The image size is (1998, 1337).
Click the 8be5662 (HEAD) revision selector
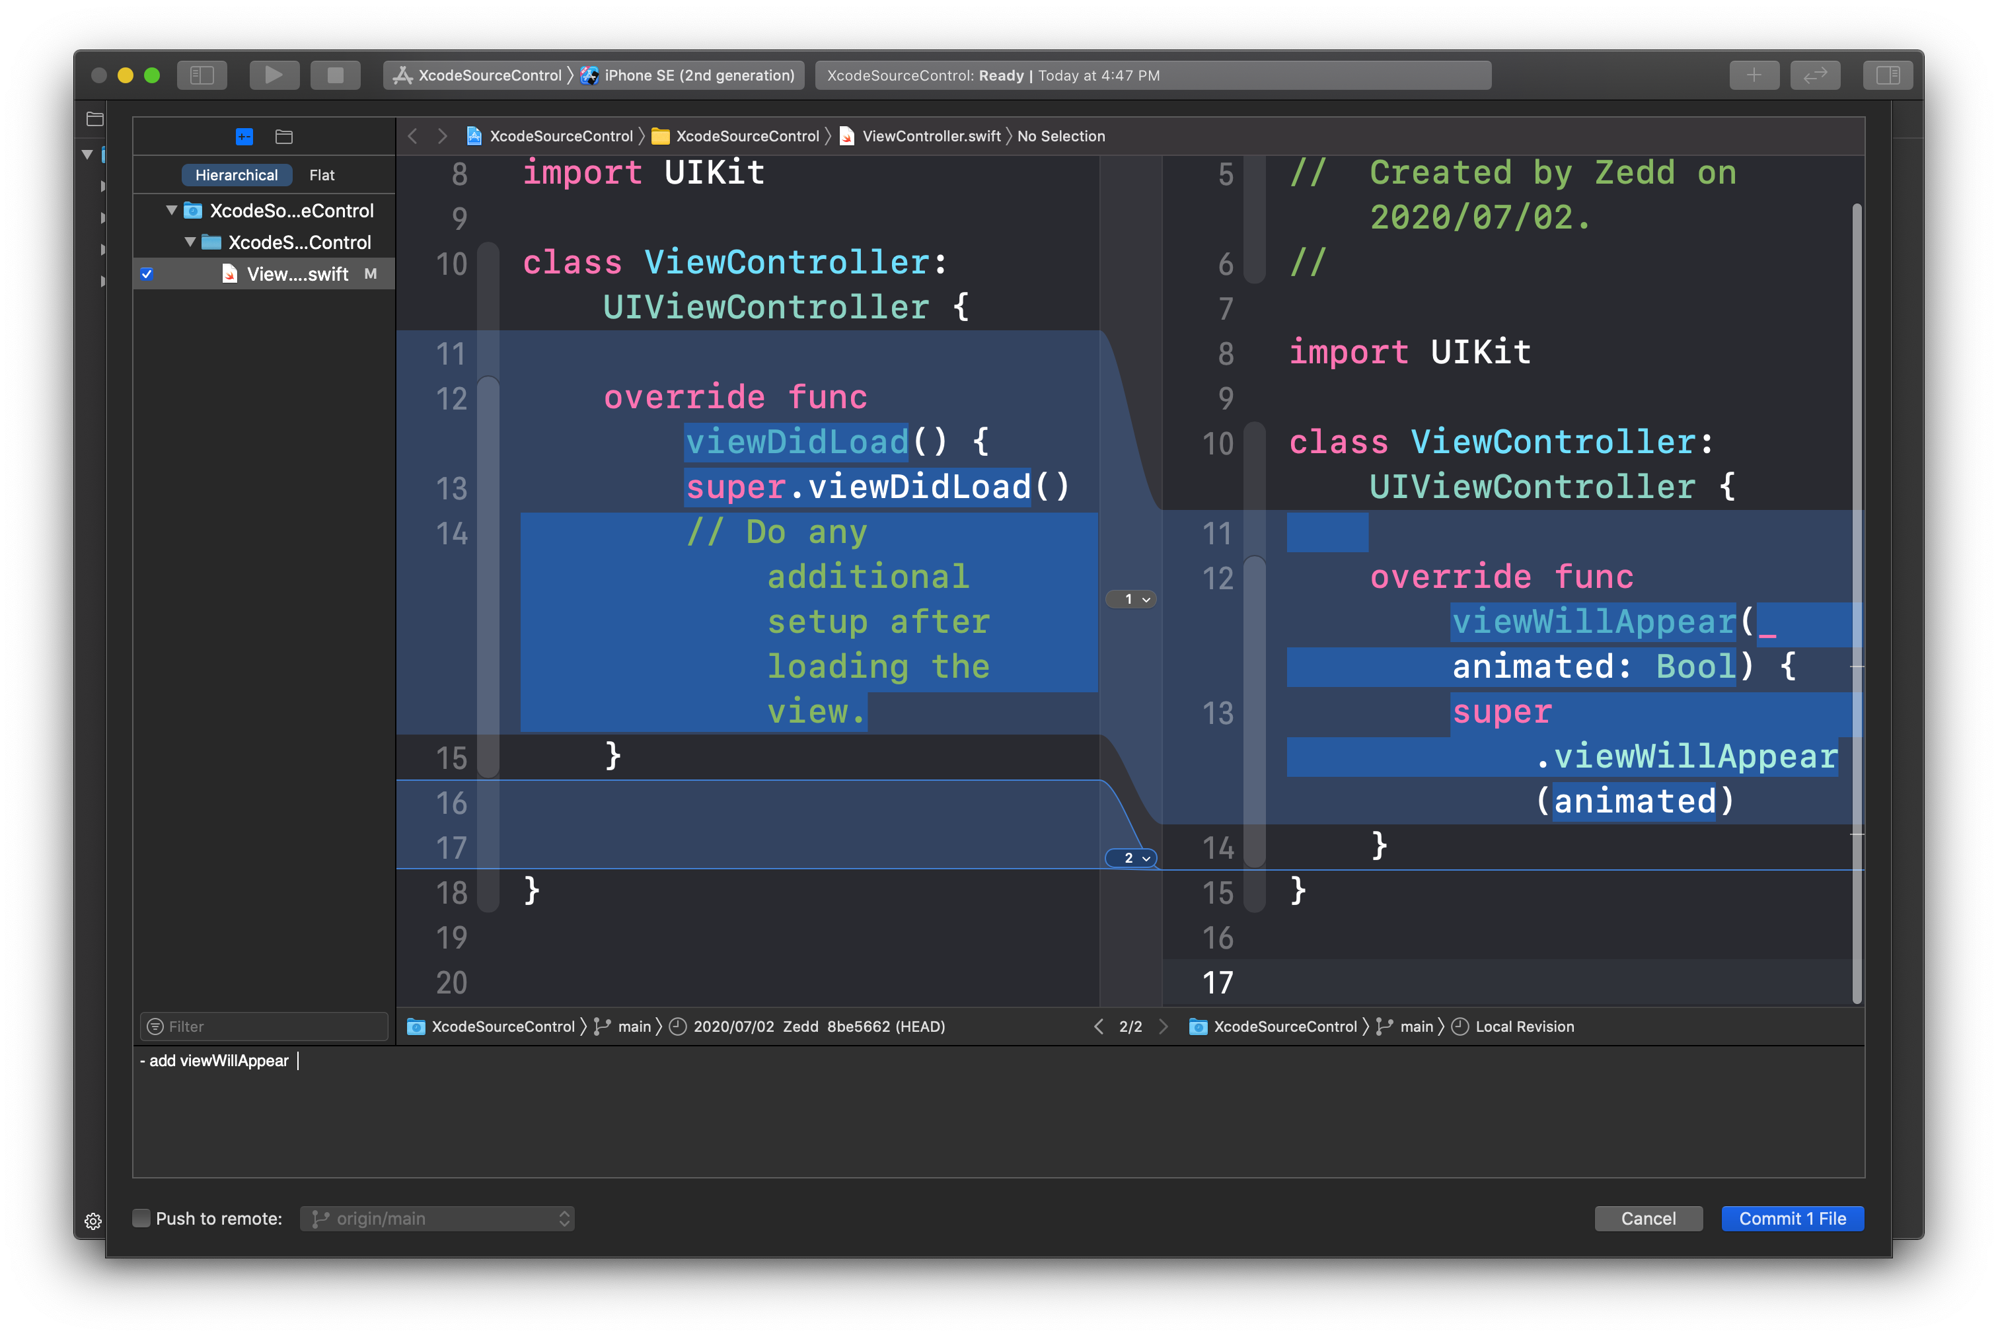(807, 1026)
